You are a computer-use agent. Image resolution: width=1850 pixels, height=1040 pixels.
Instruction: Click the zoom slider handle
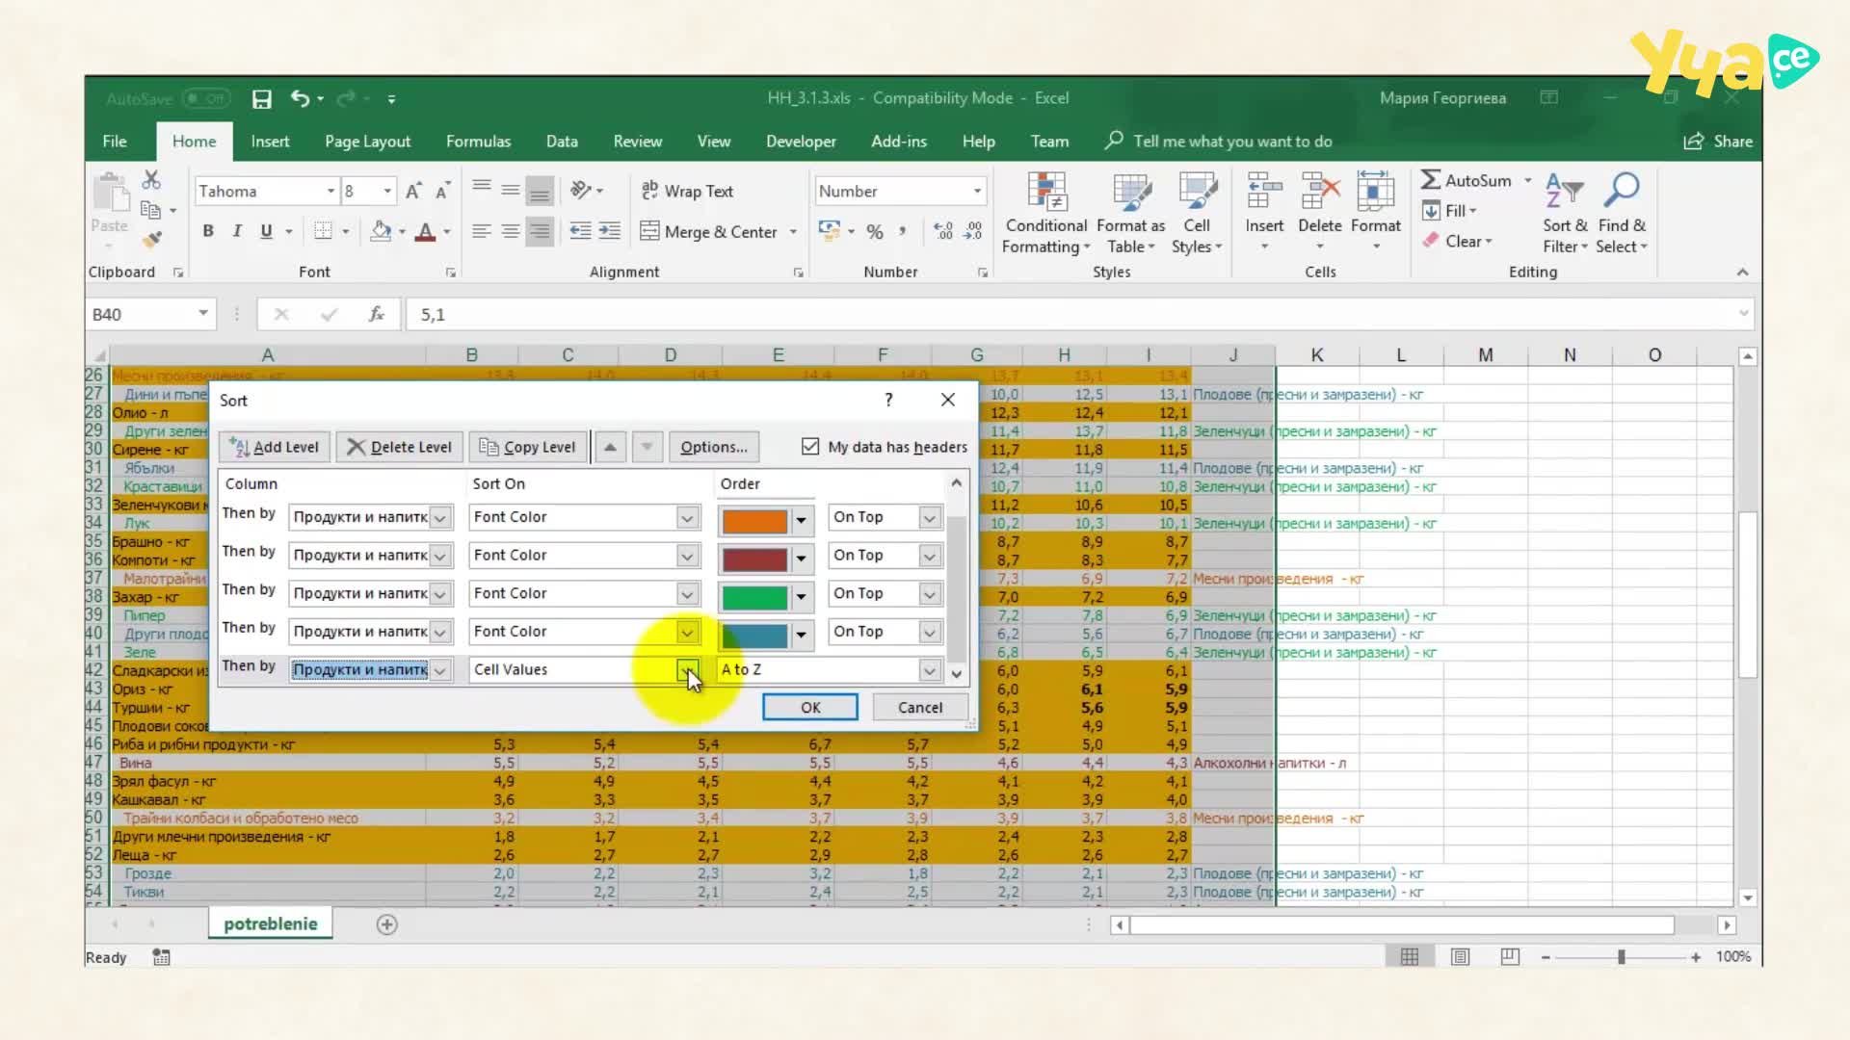pyautogui.click(x=1622, y=957)
